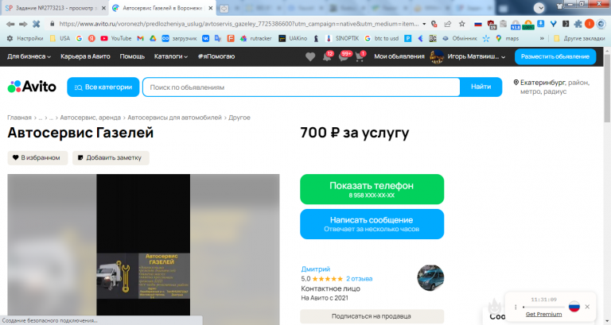611x325 pixels.
Task: Click Get Premium link
Action: [x=543, y=314]
